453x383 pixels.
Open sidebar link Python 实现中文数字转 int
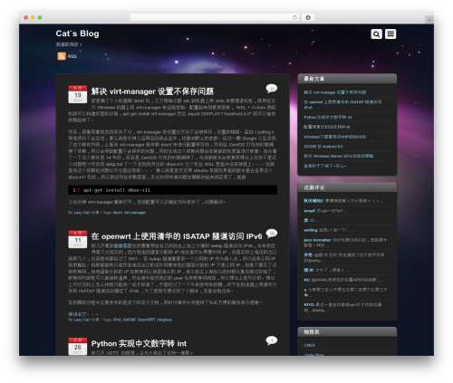[328, 117]
